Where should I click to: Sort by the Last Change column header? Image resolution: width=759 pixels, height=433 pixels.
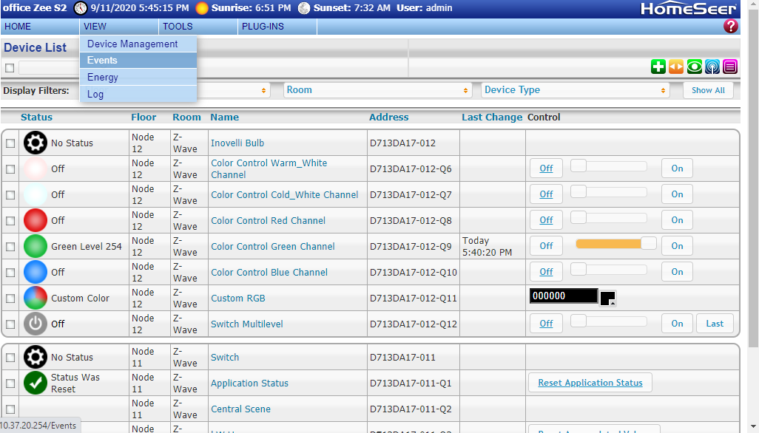492,117
